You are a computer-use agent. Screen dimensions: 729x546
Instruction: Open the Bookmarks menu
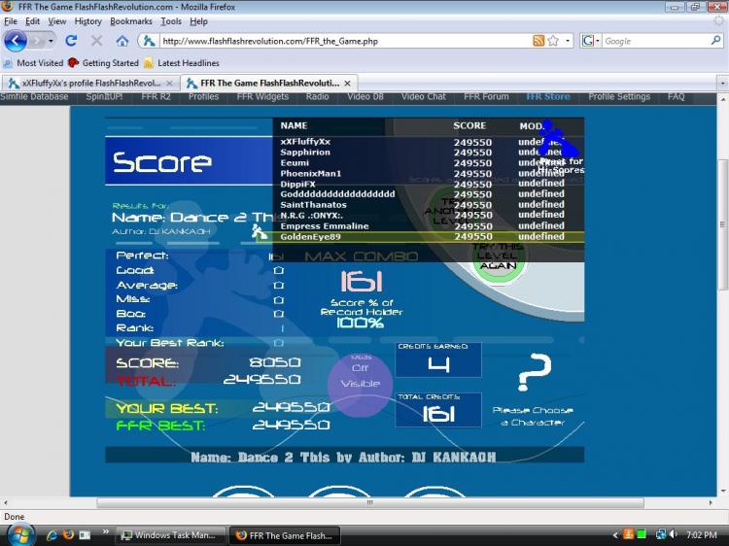point(130,21)
